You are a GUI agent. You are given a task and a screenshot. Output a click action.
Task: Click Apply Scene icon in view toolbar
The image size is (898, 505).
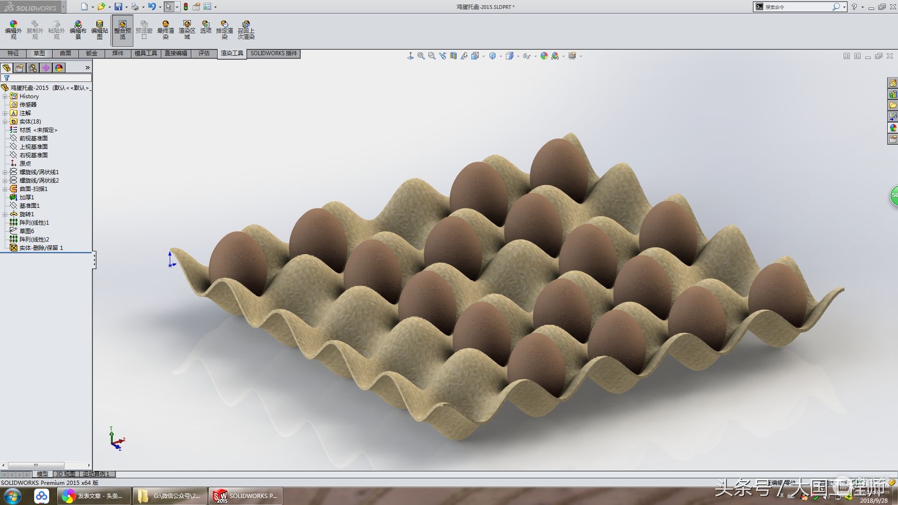[555, 56]
